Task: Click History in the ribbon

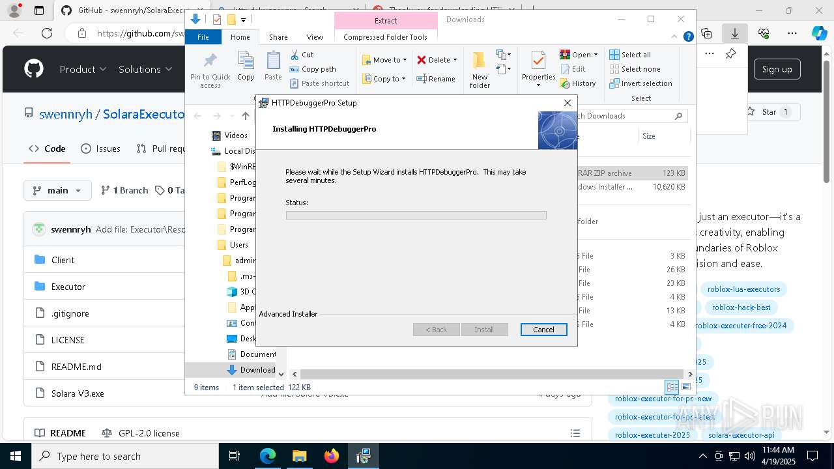Action: coord(578,83)
